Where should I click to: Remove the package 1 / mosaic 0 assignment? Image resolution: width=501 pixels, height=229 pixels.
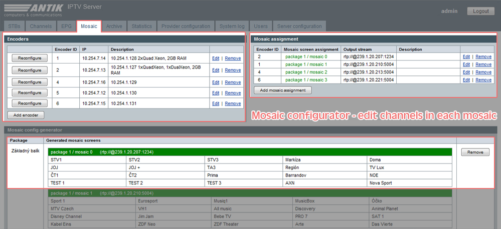483,56
